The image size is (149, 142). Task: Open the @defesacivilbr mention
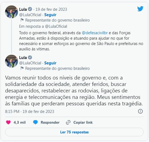[95, 33]
